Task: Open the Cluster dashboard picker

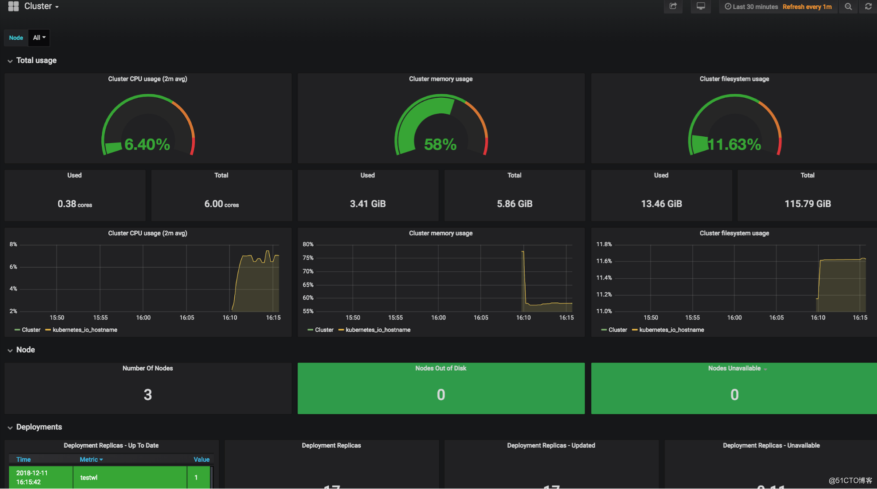Action: pos(41,6)
